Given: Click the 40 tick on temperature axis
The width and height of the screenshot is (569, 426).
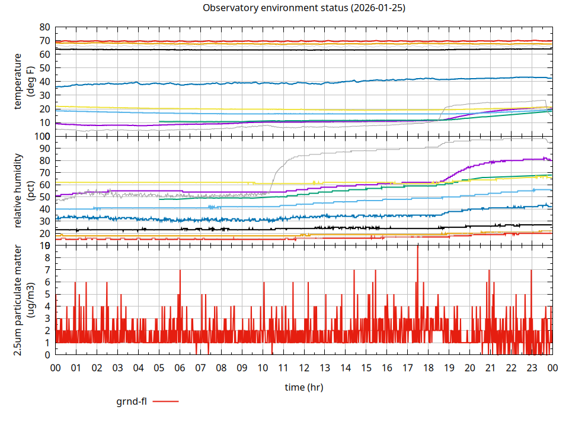Looking at the screenshot, I should point(45,82).
